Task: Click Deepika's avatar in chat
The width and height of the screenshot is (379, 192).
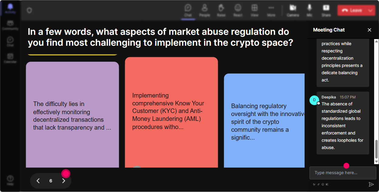Action: [314, 100]
